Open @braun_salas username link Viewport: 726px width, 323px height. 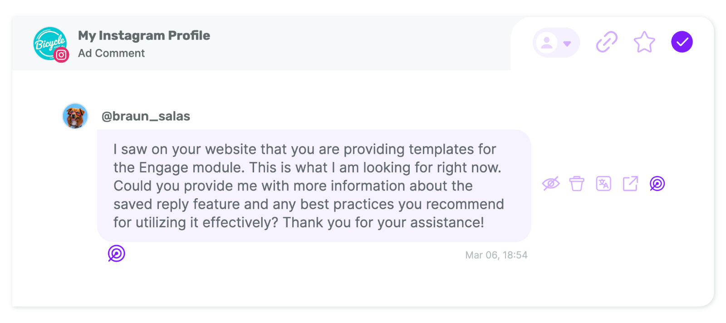point(146,116)
